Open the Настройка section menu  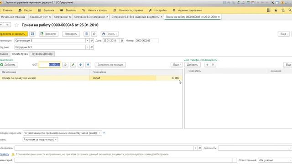pyautogui.click(x=157, y=10)
